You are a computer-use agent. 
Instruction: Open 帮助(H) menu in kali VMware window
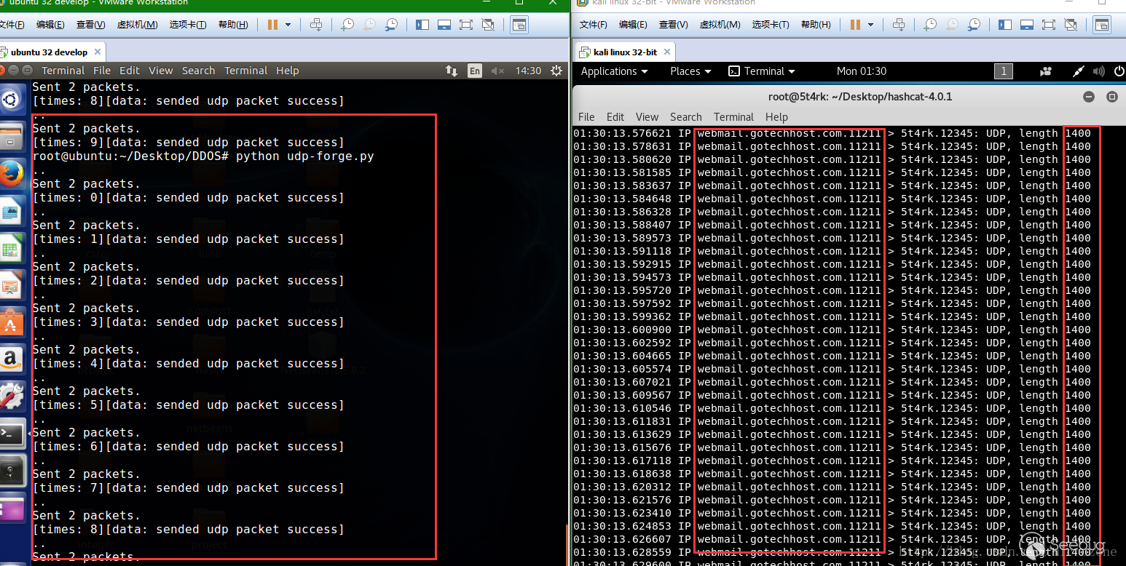[816, 25]
